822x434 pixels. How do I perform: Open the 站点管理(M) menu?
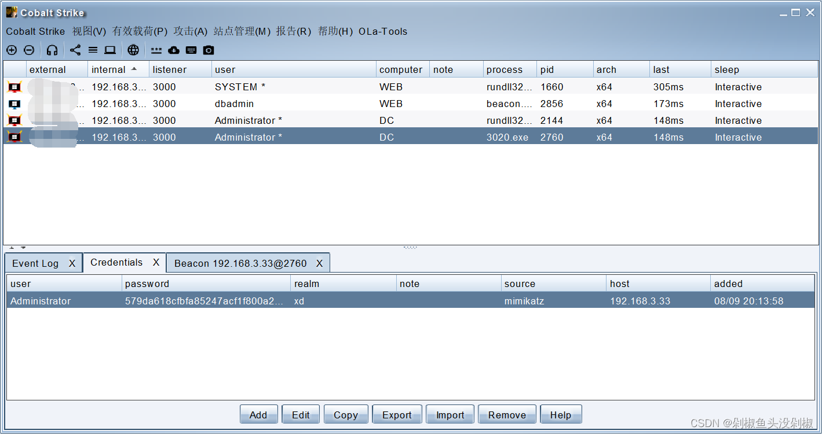(x=242, y=31)
